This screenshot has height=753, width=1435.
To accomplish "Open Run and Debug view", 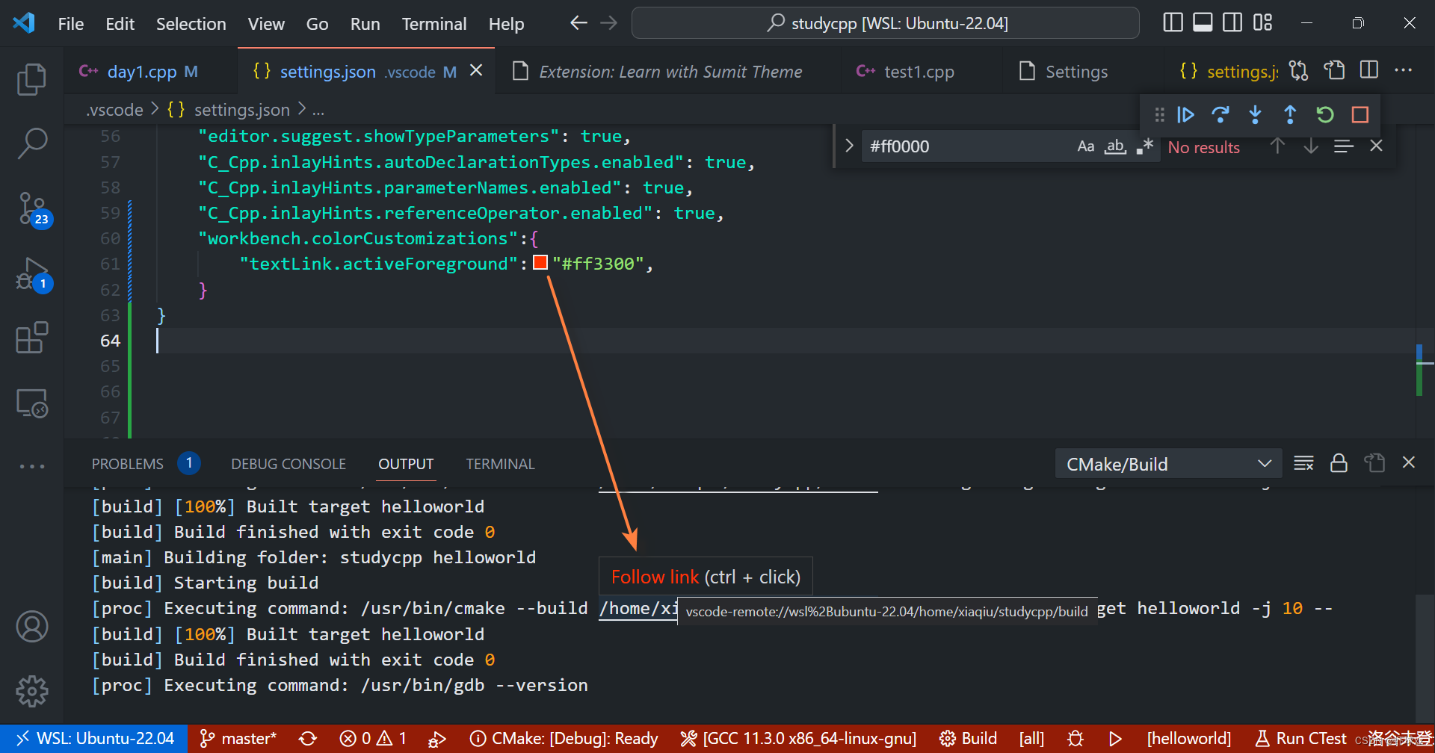I will coord(33,274).
